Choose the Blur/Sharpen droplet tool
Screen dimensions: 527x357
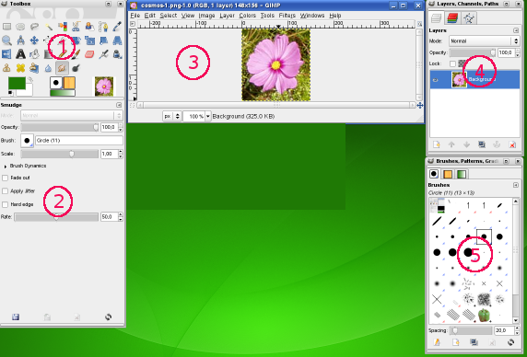click(x=49, y=68)
